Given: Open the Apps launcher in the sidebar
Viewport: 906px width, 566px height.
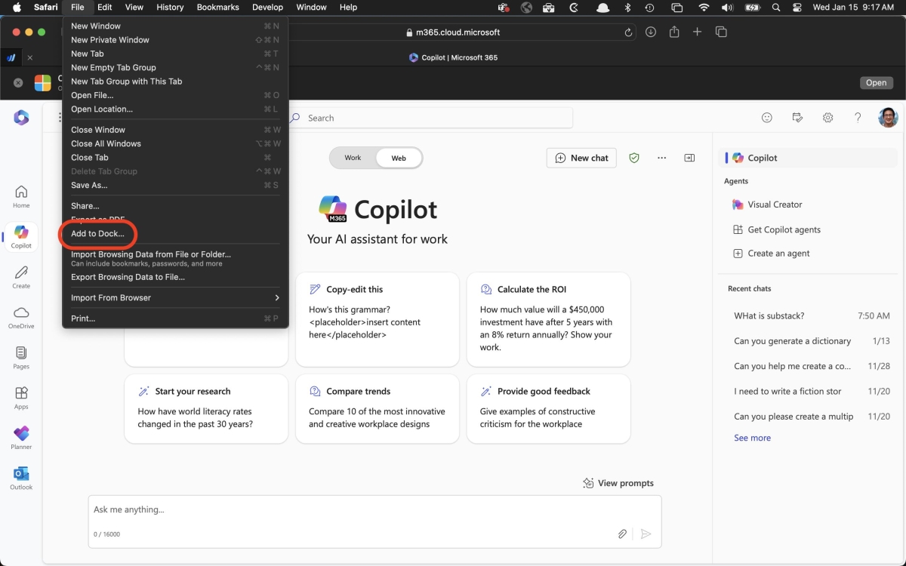Looking at the screenshot, I should (x=21, y=398).
